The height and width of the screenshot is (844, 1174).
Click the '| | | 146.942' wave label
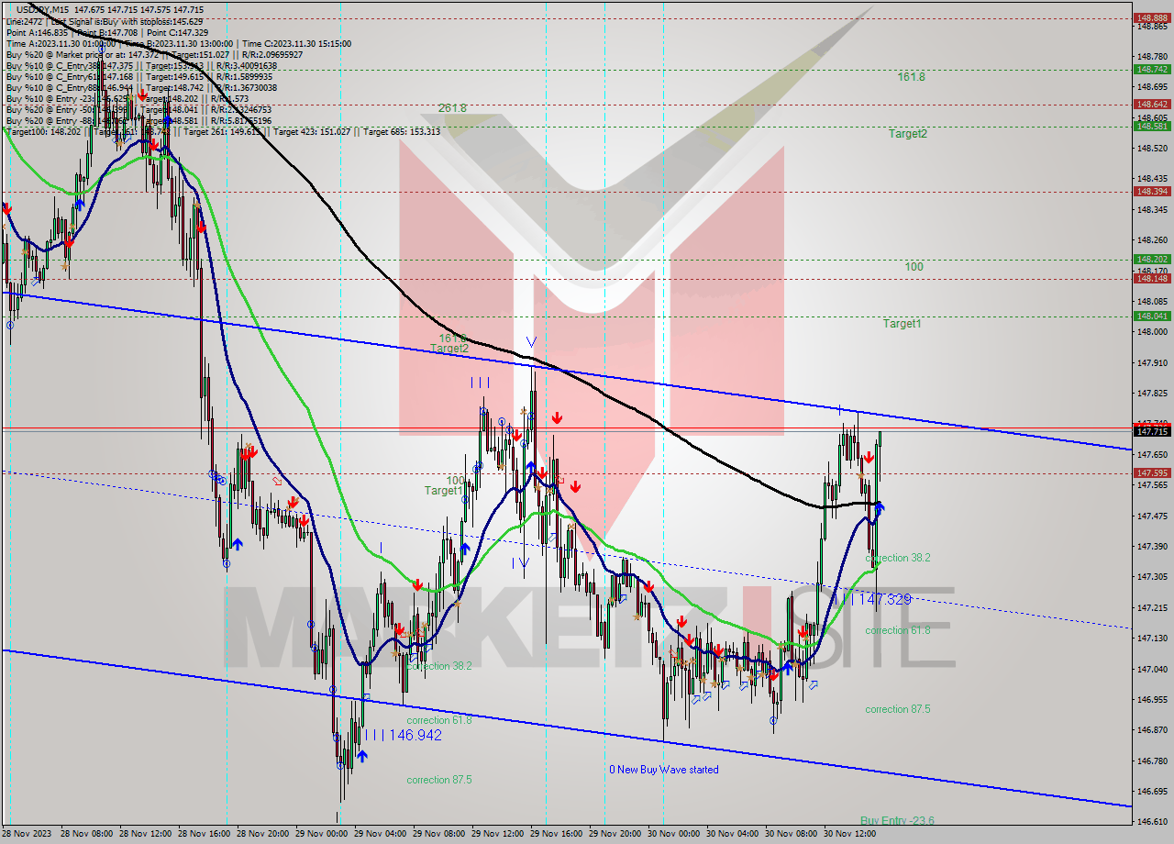[403, 735]
